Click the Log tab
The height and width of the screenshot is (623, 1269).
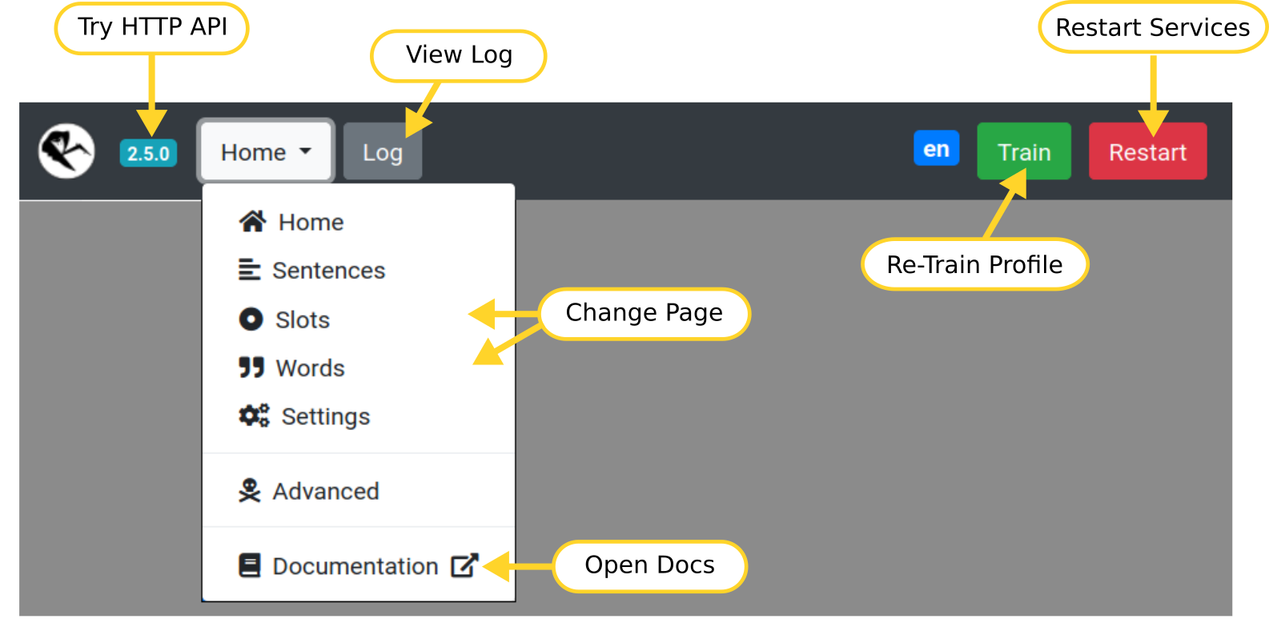click(x=382, y=151)
